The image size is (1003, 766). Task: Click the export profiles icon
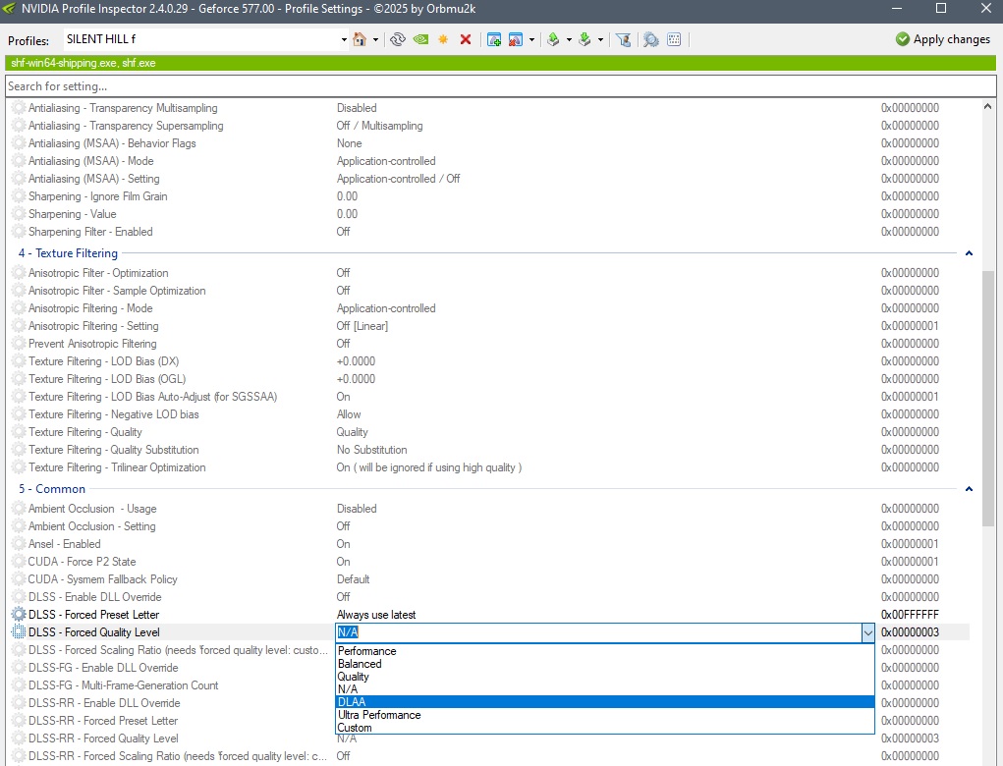click(x=553, y=39)
